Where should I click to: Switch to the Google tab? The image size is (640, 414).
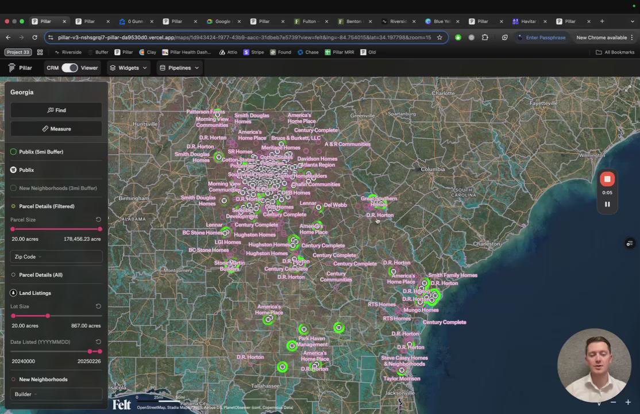223,21
